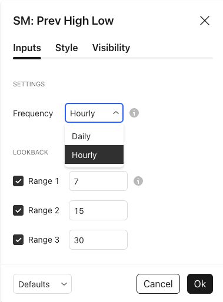Disable the Range 3 checkbox

click(18, 240)
